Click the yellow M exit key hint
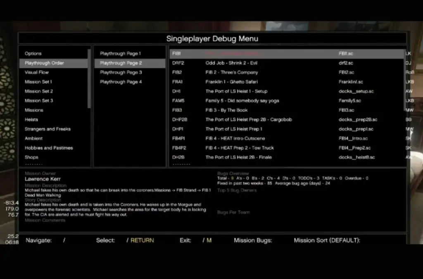This screenshot has width=423, height=279. (x=209, y=240)
